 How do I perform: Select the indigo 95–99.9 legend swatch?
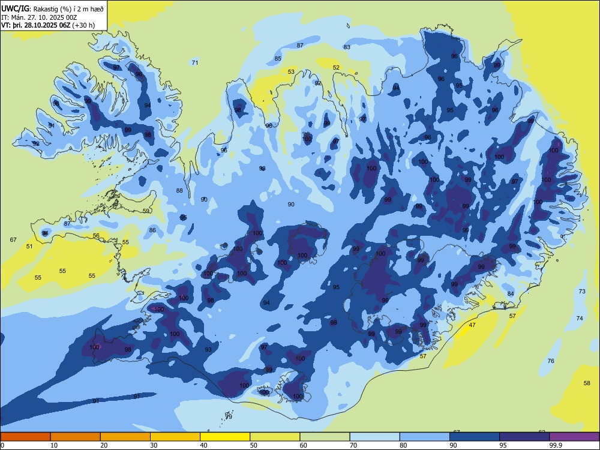(x=524, y=437)
